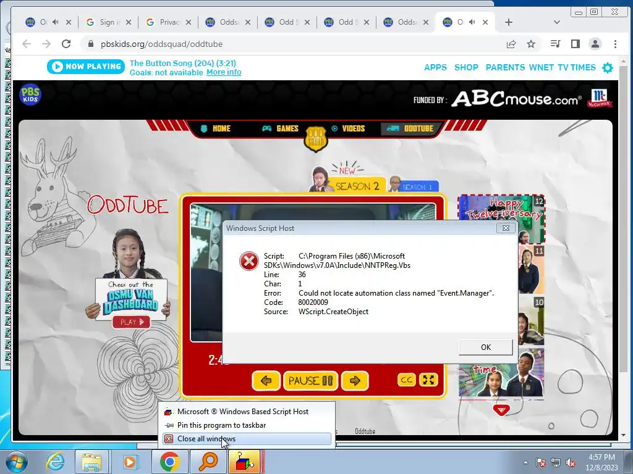Enter fullscreen video mode
This screenshot has width=633, height=474.
[428, 380]
